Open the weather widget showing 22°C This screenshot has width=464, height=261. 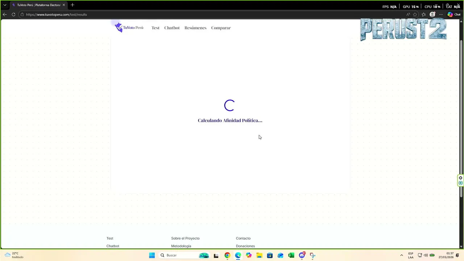[14, 255]
